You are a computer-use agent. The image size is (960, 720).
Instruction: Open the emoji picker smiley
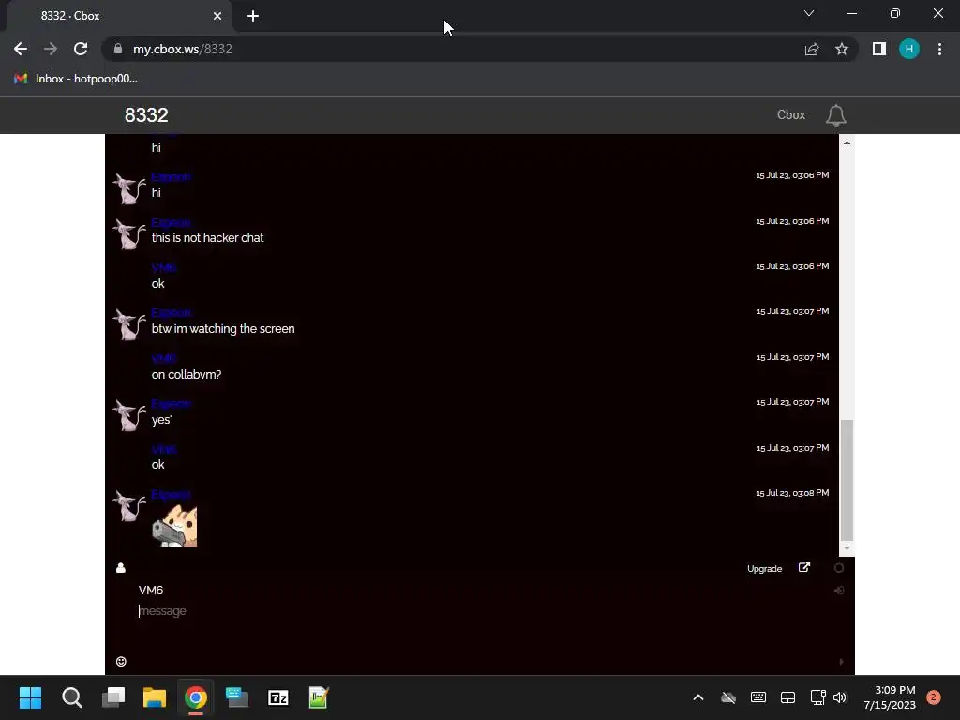pos(121,661)
